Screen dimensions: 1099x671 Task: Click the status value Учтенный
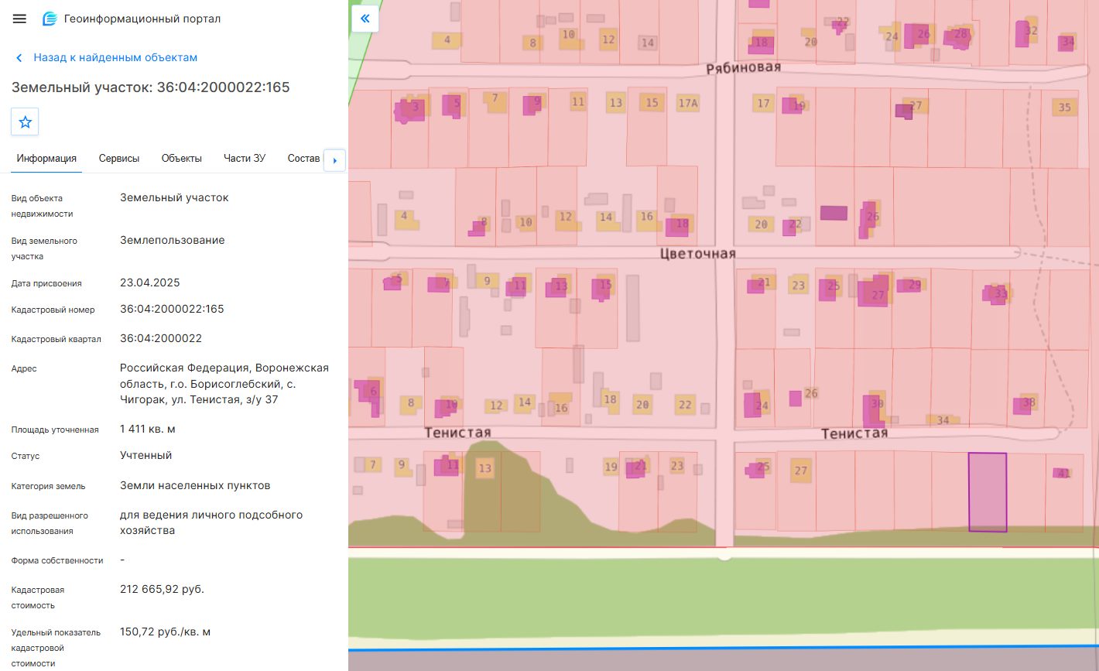(x=146, y=455)
